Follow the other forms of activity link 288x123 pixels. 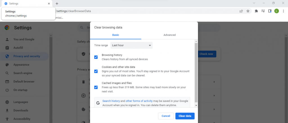[x=139, y=101]
